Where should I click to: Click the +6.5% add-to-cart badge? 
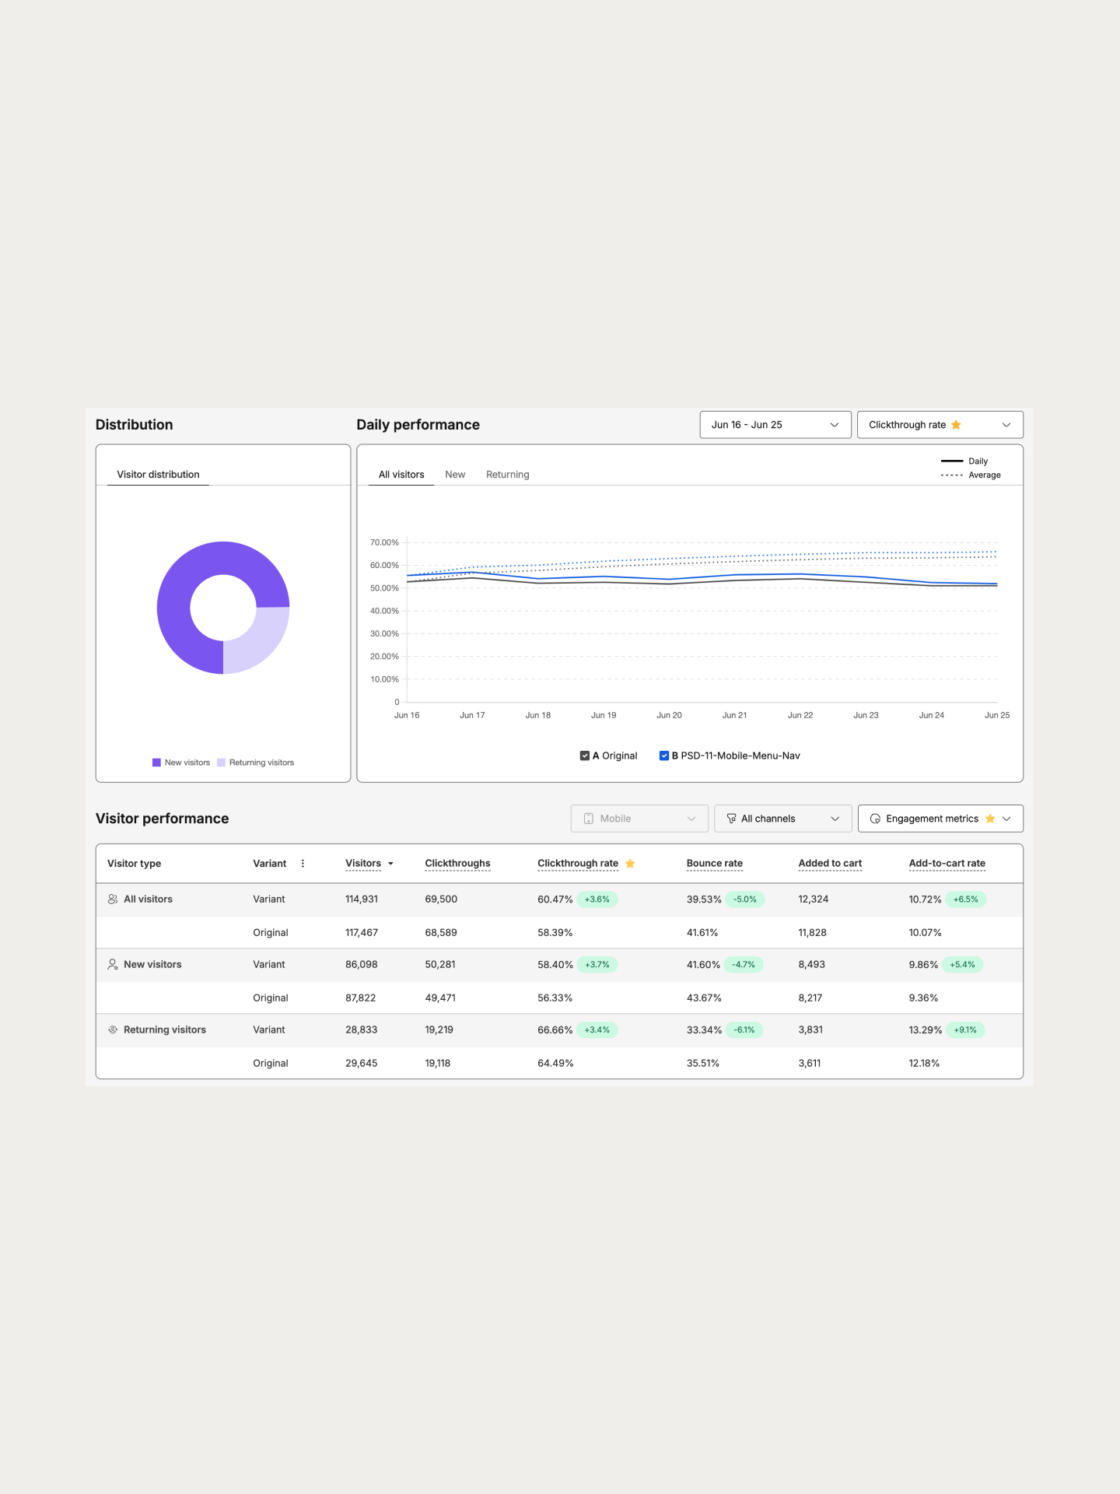pos(965,900)
